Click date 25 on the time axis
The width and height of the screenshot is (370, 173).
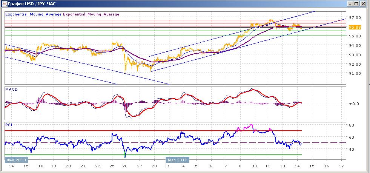tap(112, 166)
